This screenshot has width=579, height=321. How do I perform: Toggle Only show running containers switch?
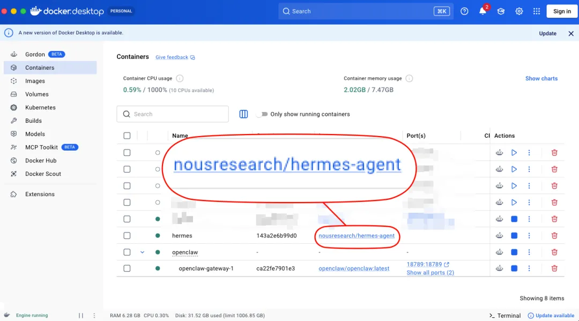pos(262,114)
